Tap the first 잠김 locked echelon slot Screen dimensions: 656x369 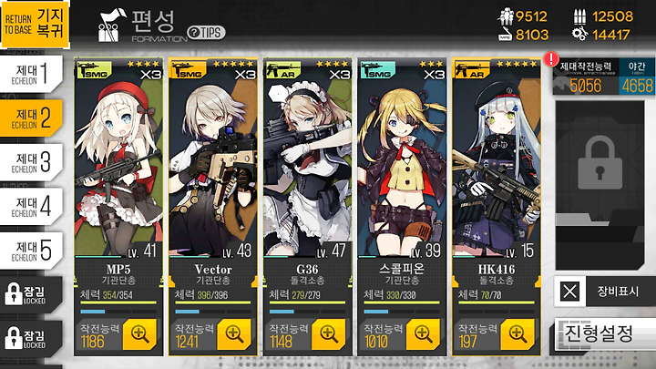click(31, 294)
